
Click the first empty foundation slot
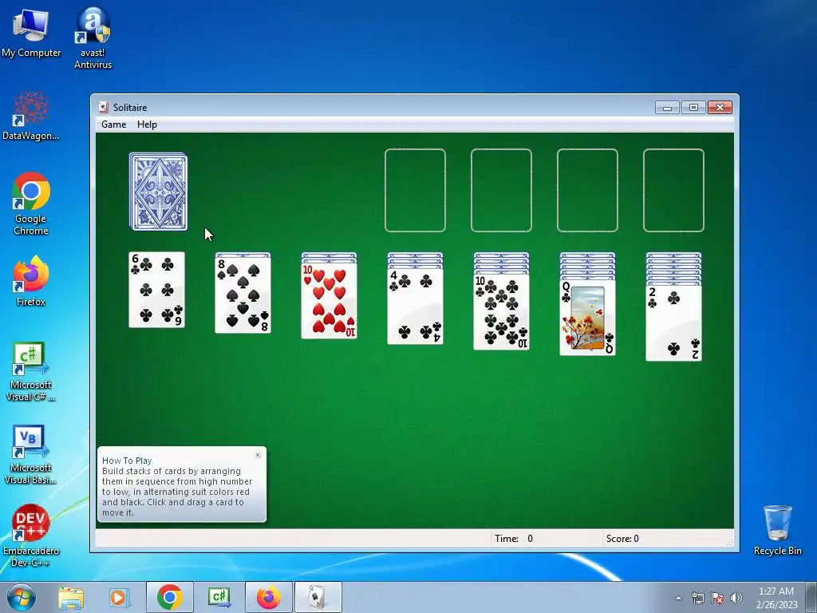[415, 190]
